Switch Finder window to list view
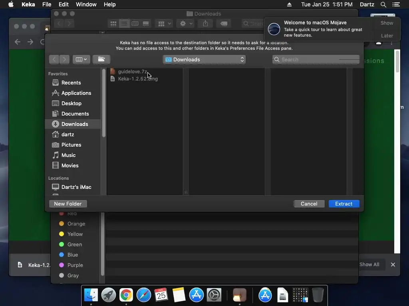 tap(124, 24)
